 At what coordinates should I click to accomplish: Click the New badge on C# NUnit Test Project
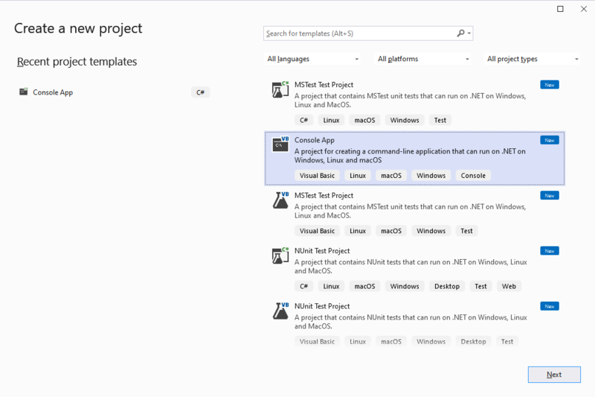[x=550, y=251]
